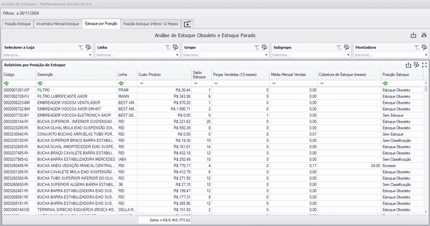This screenshot has width=430, height=226.
Task: Open search for the Relatório grid
Action: 416,65
